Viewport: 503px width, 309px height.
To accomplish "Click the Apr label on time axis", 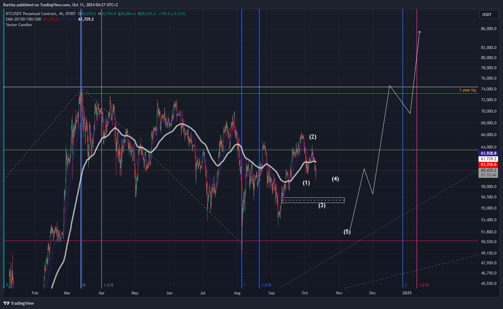I will pyautogui.click(x=102, y=293).
